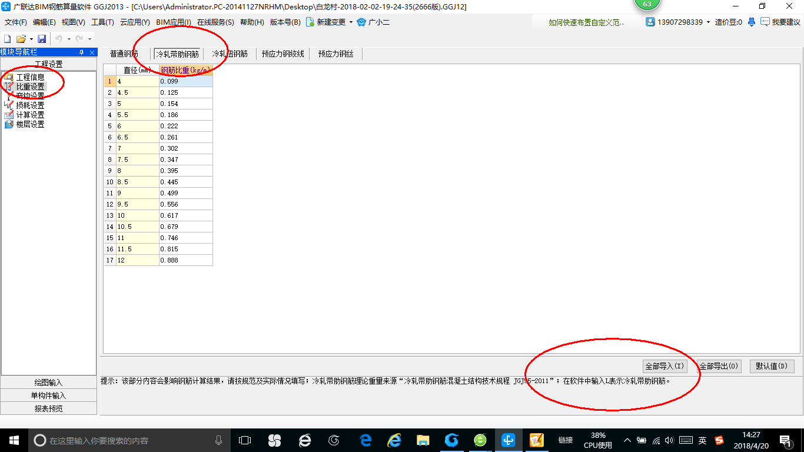Click the 全部导入(I) button

point(665,366)
